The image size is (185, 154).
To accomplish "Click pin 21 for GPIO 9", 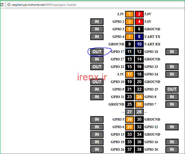I will [x=129, y=89].
